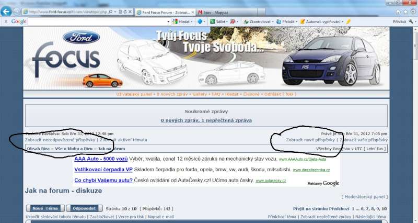Click the Ford oval logo in banner
Viewport: 418px width, 223px height.
(82, 38)
